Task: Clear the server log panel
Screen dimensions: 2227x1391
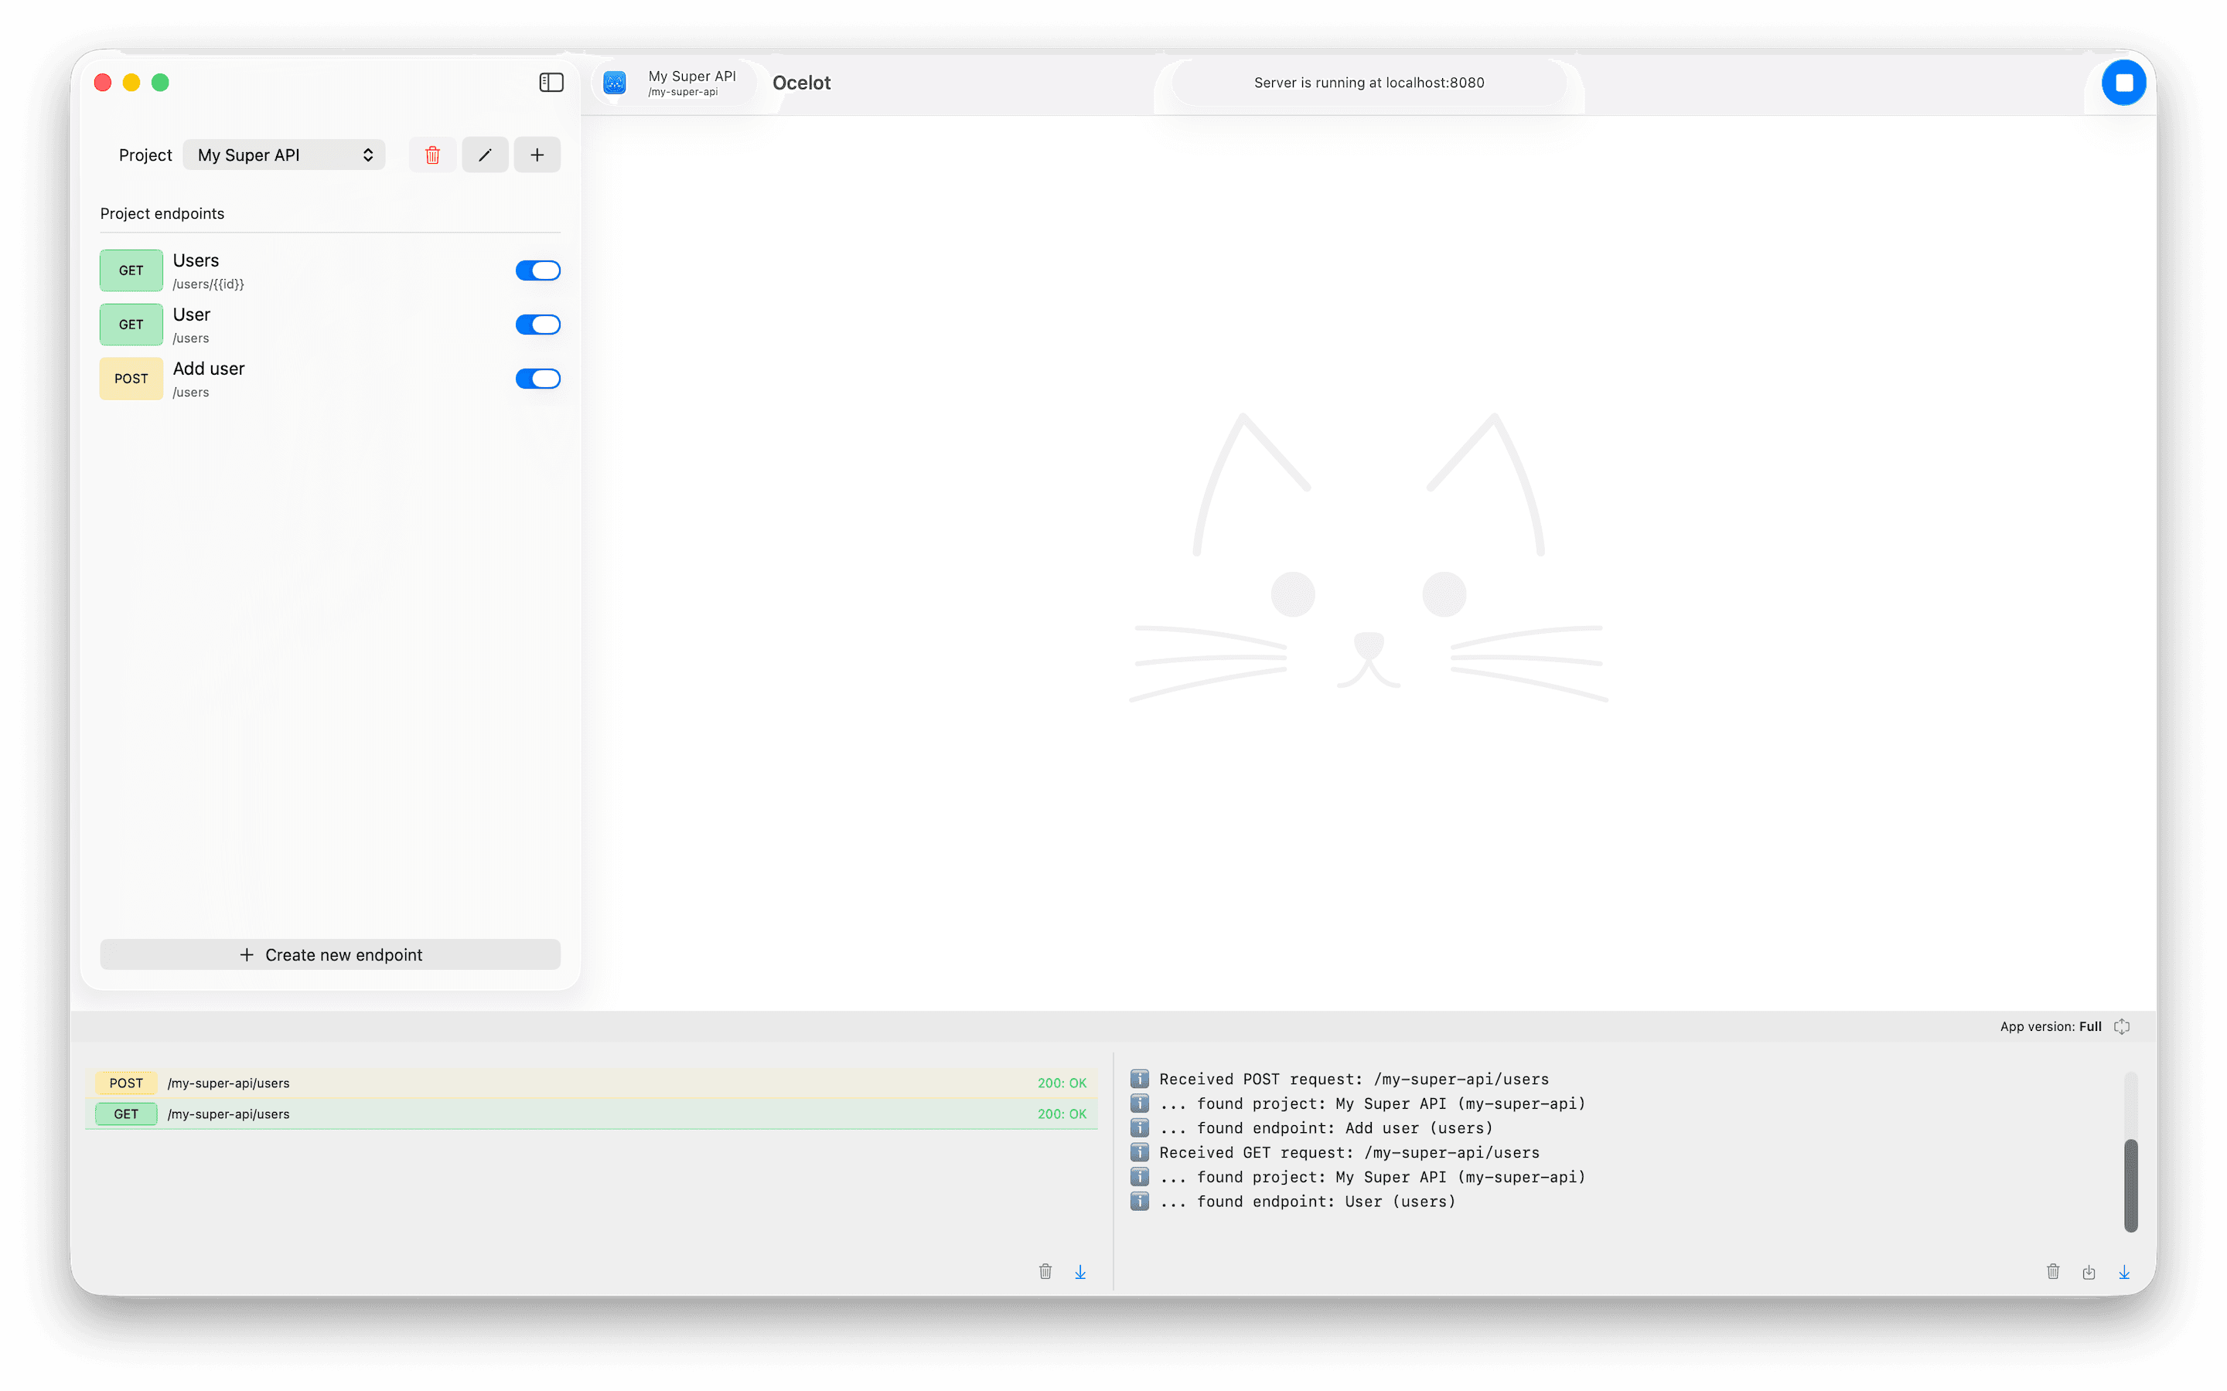Action: tap(2053, 1271)
